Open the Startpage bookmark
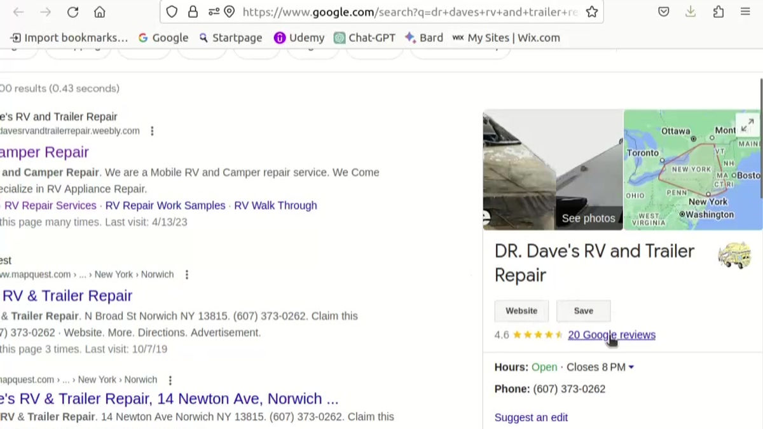Image resolution: width=763 pixels, height=429 pixels. coord(230,37)
